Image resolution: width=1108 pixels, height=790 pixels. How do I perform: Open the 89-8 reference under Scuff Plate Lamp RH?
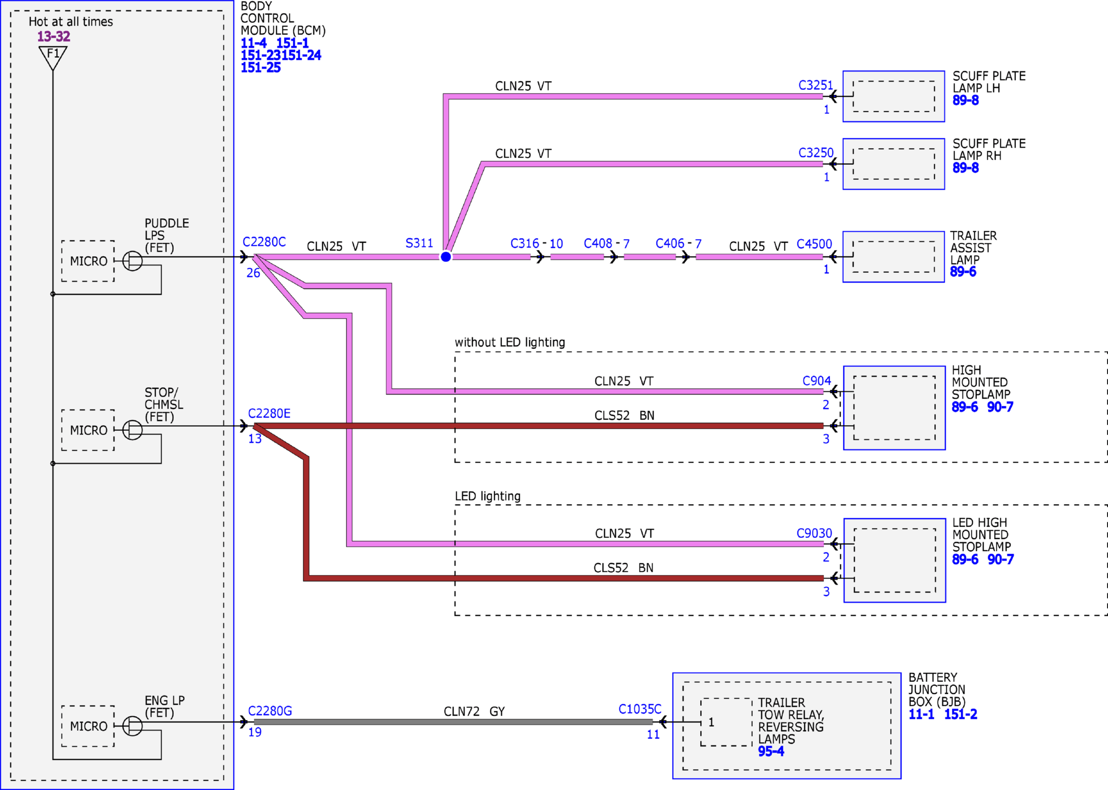click(965, 168)
